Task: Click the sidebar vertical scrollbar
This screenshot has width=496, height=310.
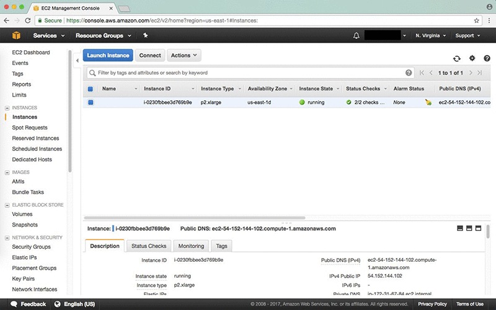Action: (x=70, y=111)
